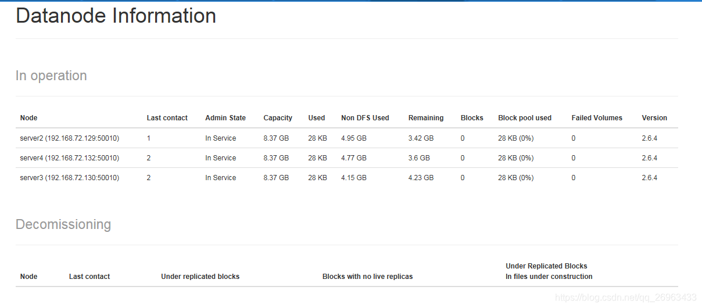
Task: Click In Service state in the server2 row
Action: click(220, 138)
